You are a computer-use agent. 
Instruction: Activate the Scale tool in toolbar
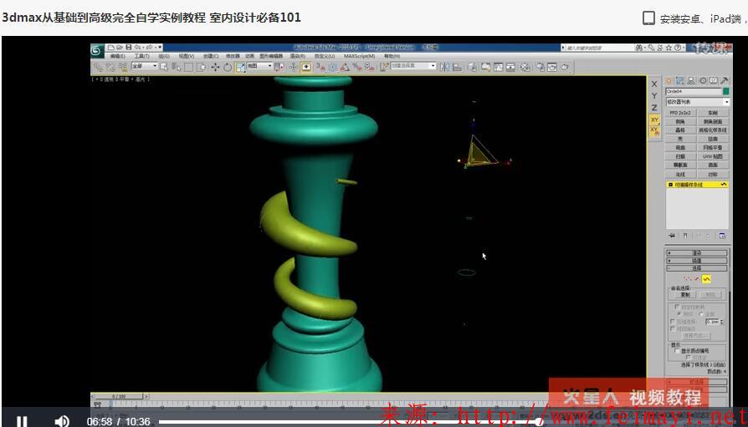pyautogui.click(x=240, y=67)
